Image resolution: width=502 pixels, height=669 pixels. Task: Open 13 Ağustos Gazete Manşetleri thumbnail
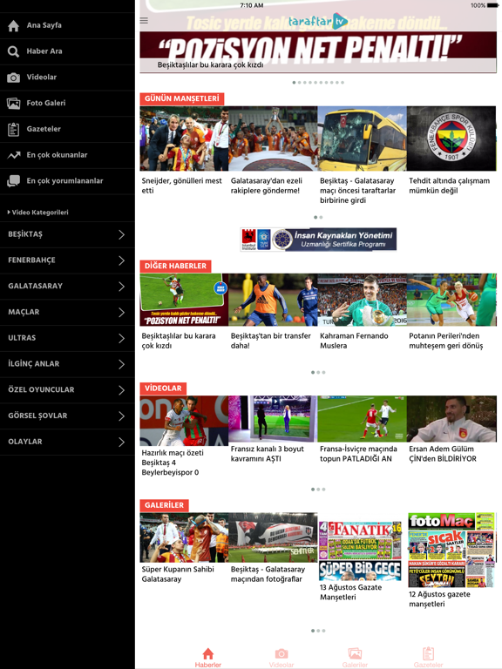(360, 551)
